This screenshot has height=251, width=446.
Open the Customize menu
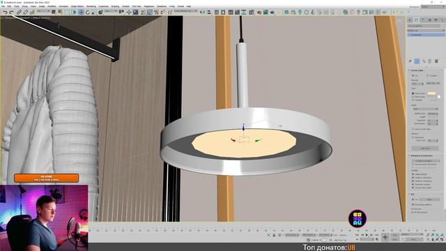click(x=103, y=6)
